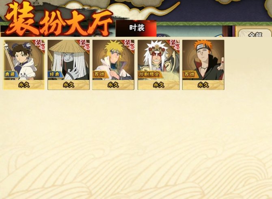Click 装备 ribbon on the 川剧限定 card
Image resolution: width=272 pixels, height=199 pixels.
click(x=174, y=45)
